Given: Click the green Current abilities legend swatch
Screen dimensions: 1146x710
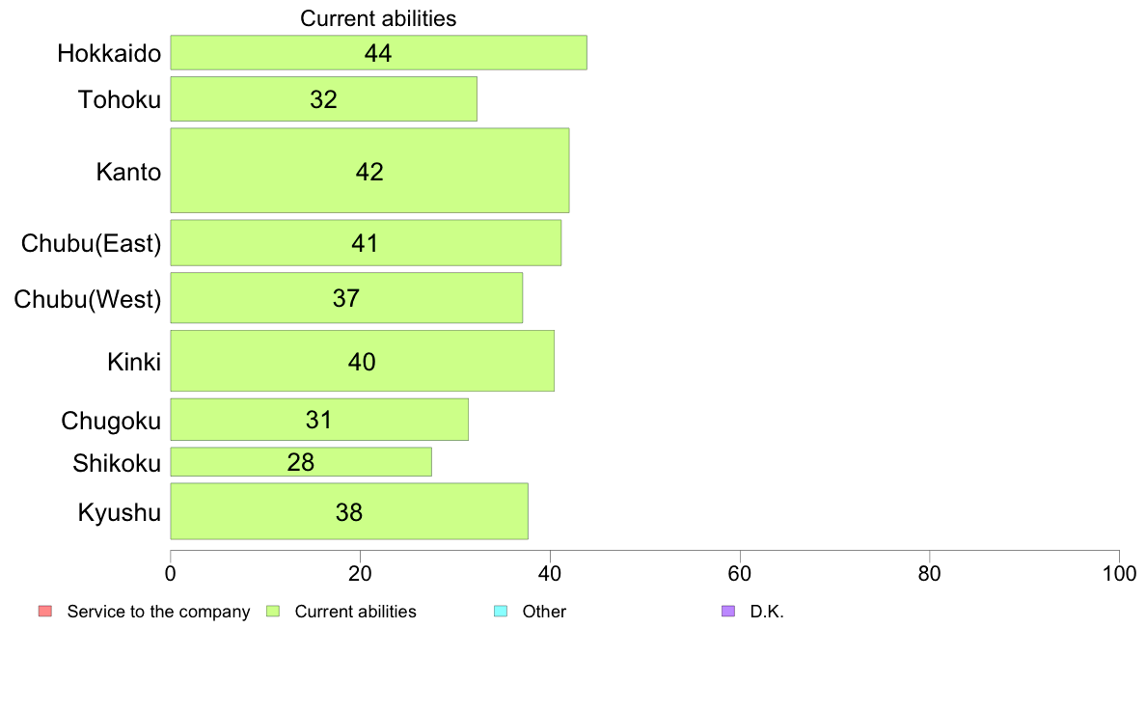Looking at the screenshot, I should (x=273, y=612).
